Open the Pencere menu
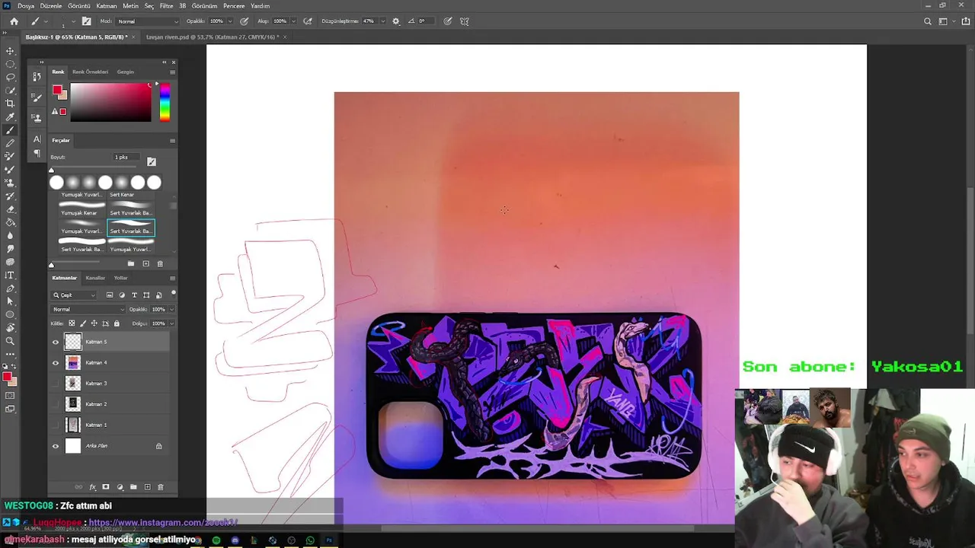Viewport: 975px width, 548px height. tap(234, 6)
